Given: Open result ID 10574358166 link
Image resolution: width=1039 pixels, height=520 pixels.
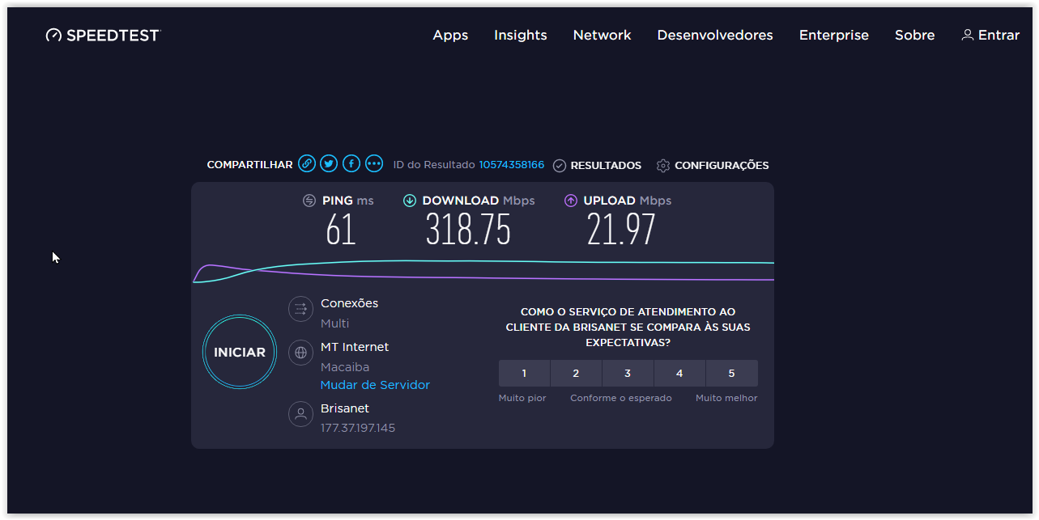Looking at the screenshot, I should [x=512, y=164].
